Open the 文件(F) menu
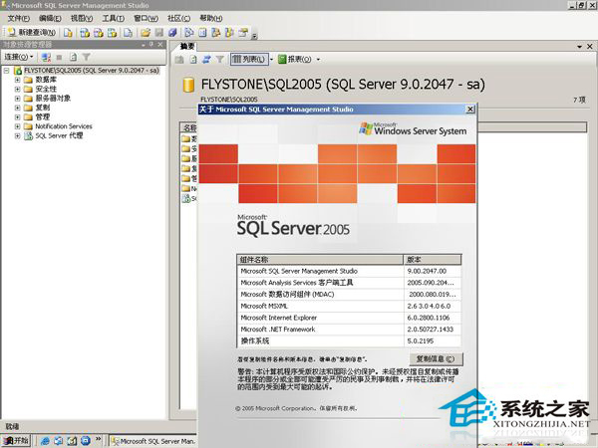Viewport: 598px width, 448px height. tap(19, 18)
